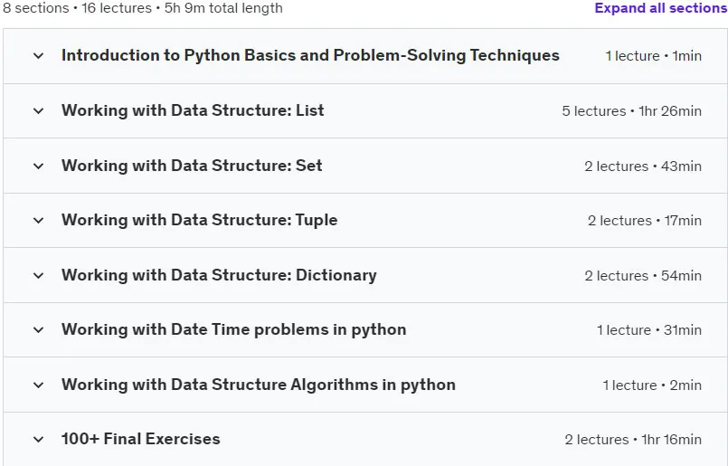728x466 pixels.
Task: Open 100+ Final Exercises section title
Action: pos(141,439)
